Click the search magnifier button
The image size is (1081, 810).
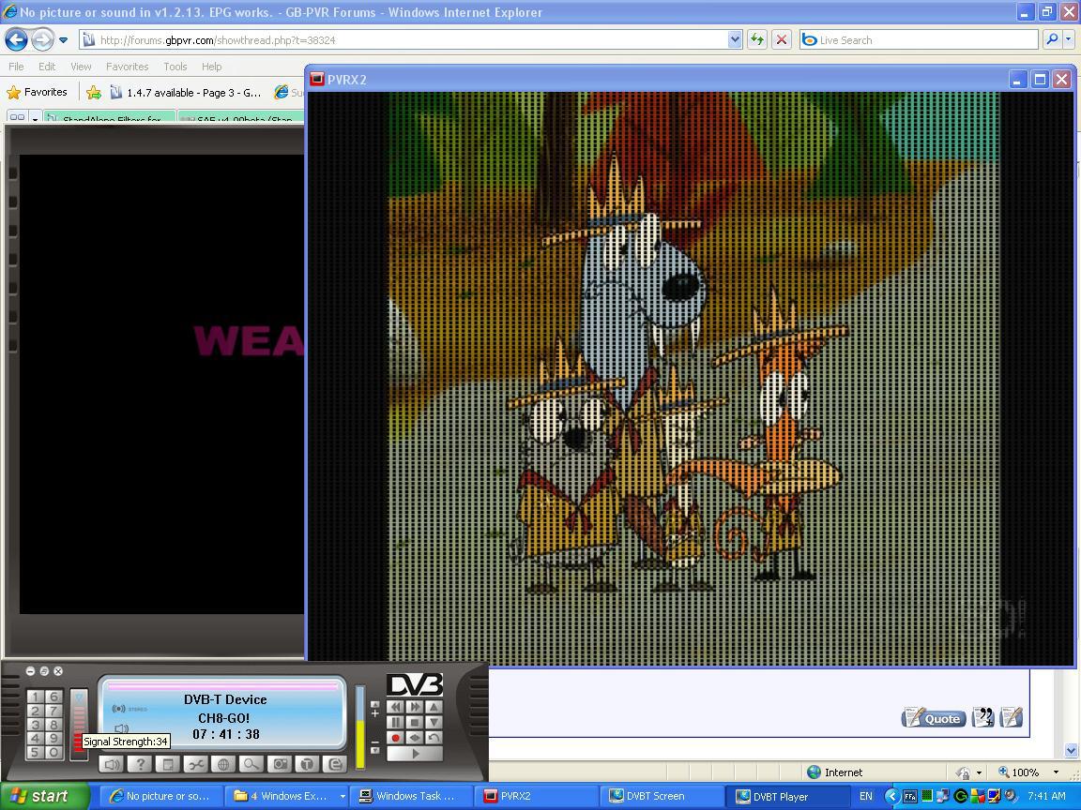point(1051,40)
